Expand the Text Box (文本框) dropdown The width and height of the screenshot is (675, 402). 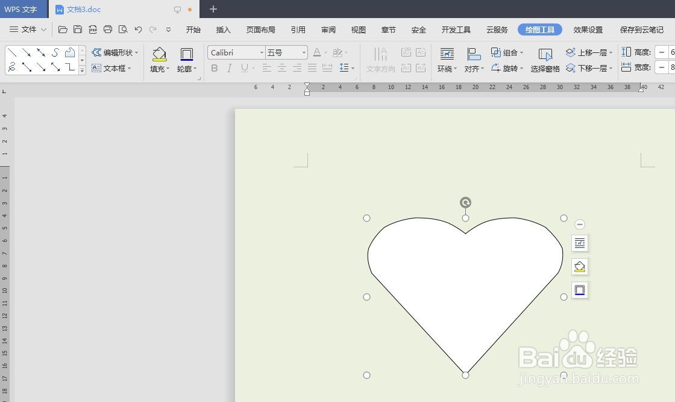[x=129, y=68]
